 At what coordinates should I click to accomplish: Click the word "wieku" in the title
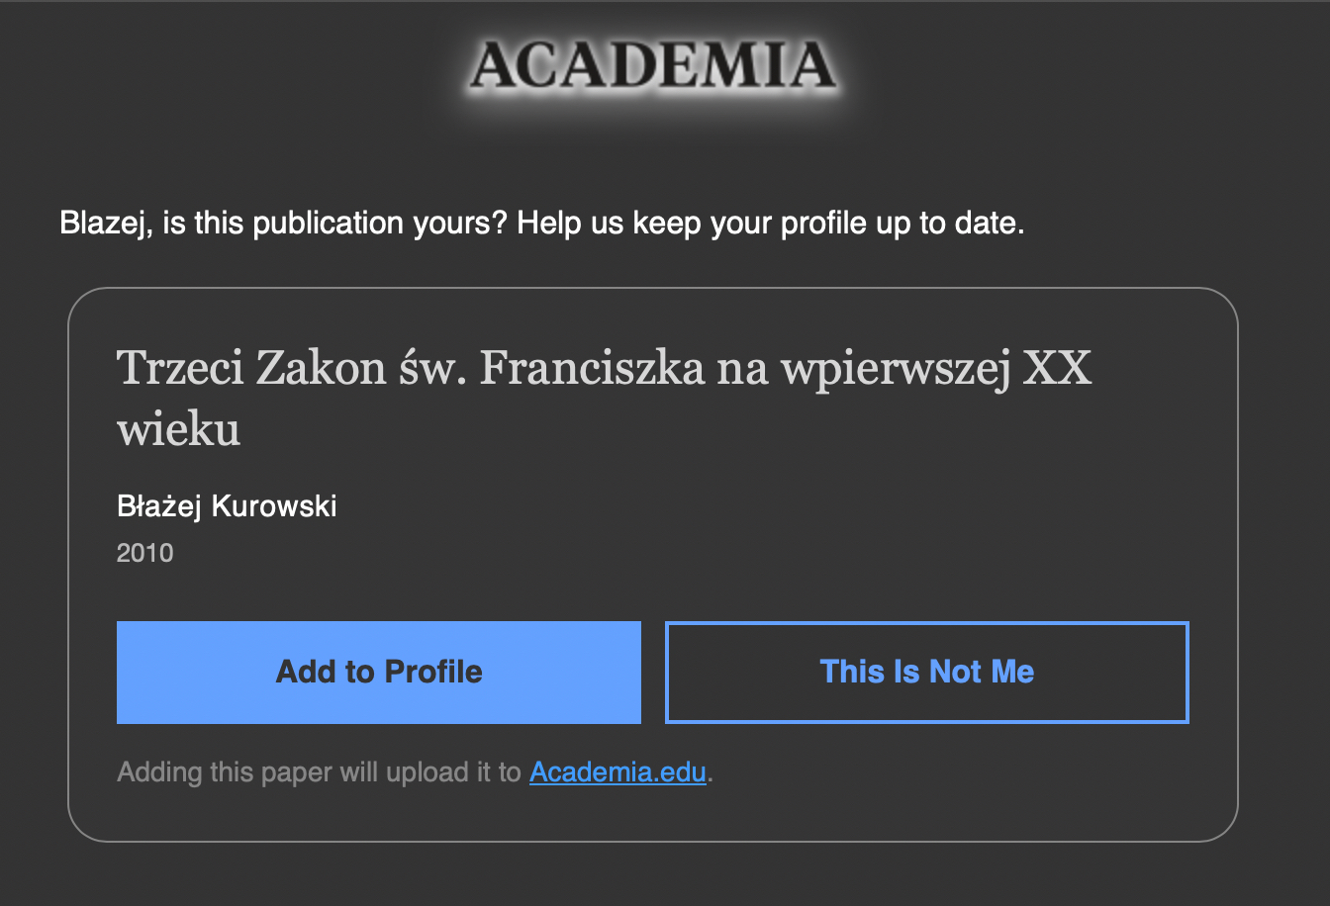click(x=178, y=429)
